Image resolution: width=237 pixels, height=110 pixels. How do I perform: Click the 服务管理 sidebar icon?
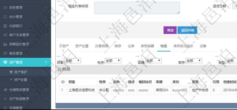(5, 53)
